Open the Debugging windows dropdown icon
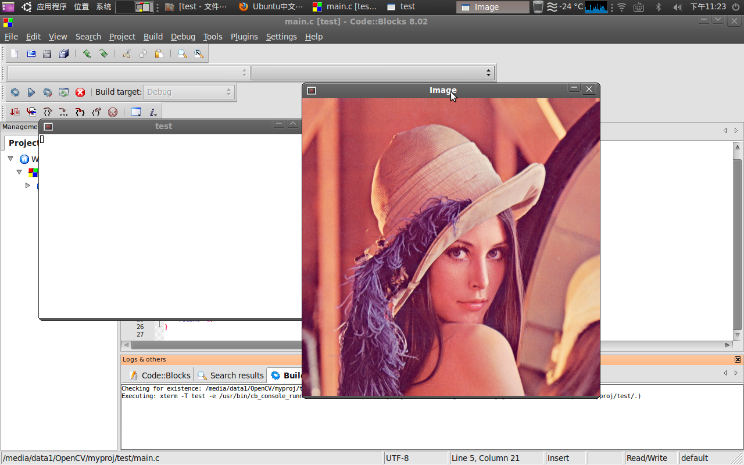This screenshot has height=465, width=744. [x=136, y=112]
